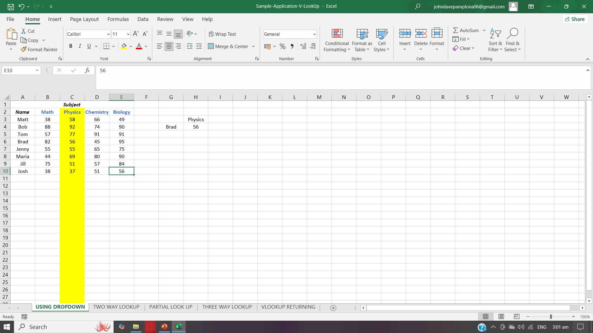The image size is (593, 333).
Task: Click the Conditional Formatting icon
Action: click(337, 34)
